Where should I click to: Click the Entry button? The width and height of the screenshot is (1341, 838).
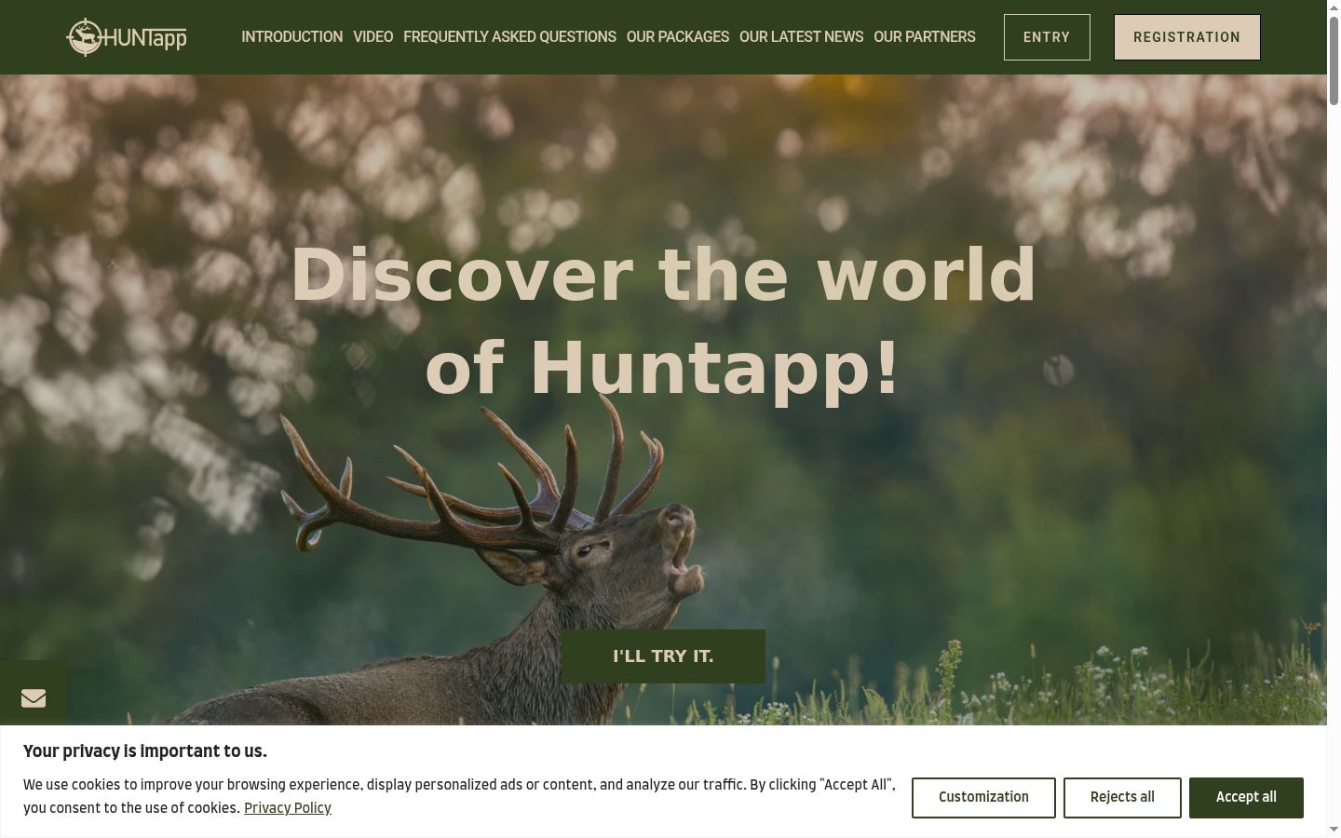click(x=1047, y=37)
